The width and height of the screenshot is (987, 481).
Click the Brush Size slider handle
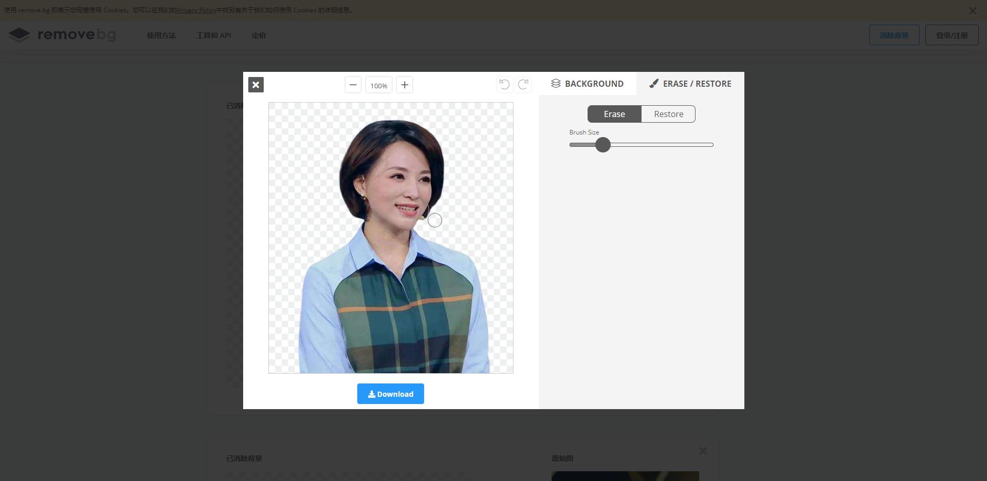click(603, 145)
